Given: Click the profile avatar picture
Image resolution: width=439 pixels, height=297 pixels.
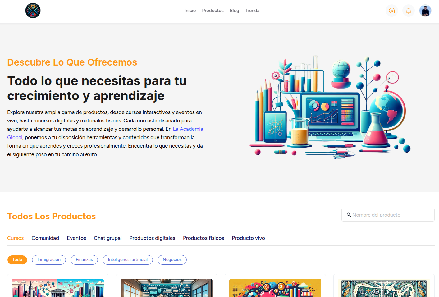Looking at the screenshot, I should 425,11.
